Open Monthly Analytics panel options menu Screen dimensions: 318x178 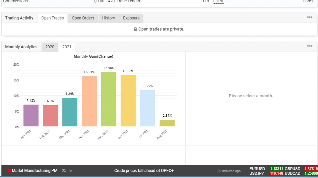click(310, 46)
